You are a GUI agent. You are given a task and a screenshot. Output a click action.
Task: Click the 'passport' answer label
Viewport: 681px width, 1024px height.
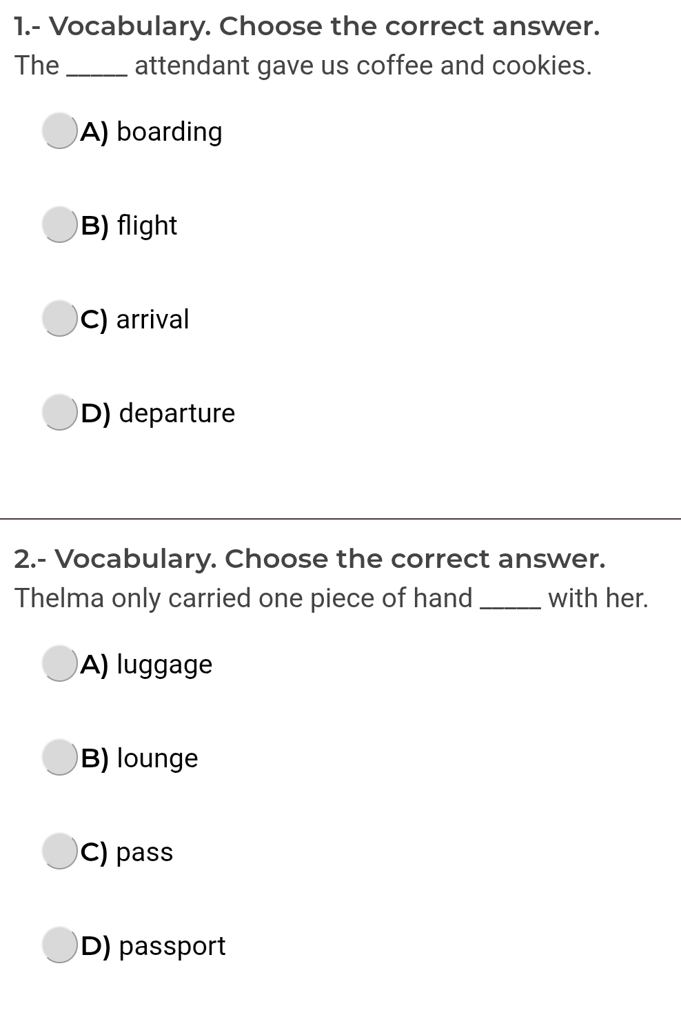153,947
